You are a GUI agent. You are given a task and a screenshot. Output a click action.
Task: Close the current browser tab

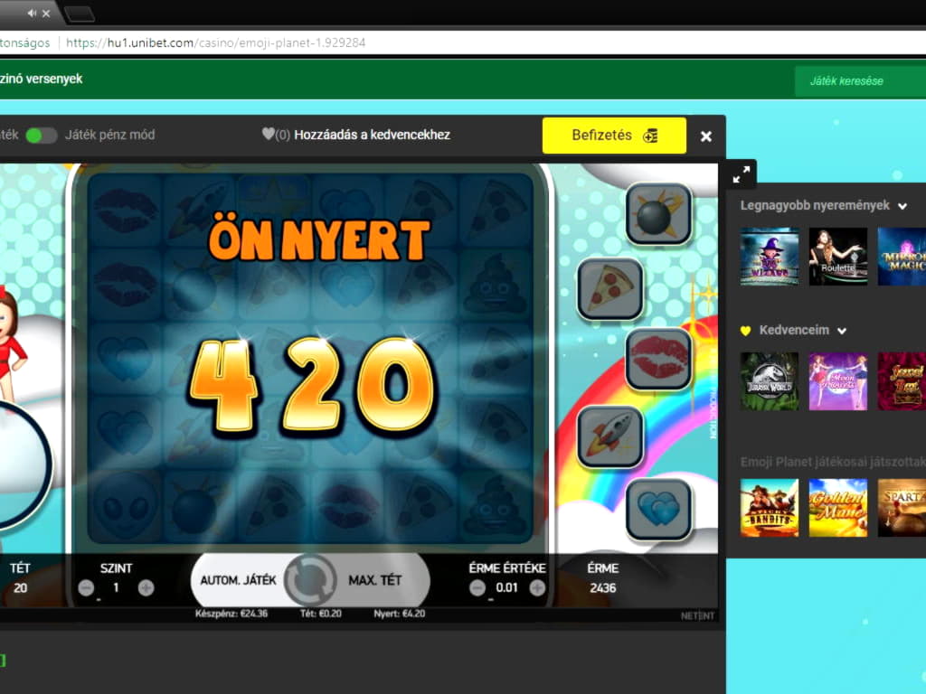click(46, 13)
